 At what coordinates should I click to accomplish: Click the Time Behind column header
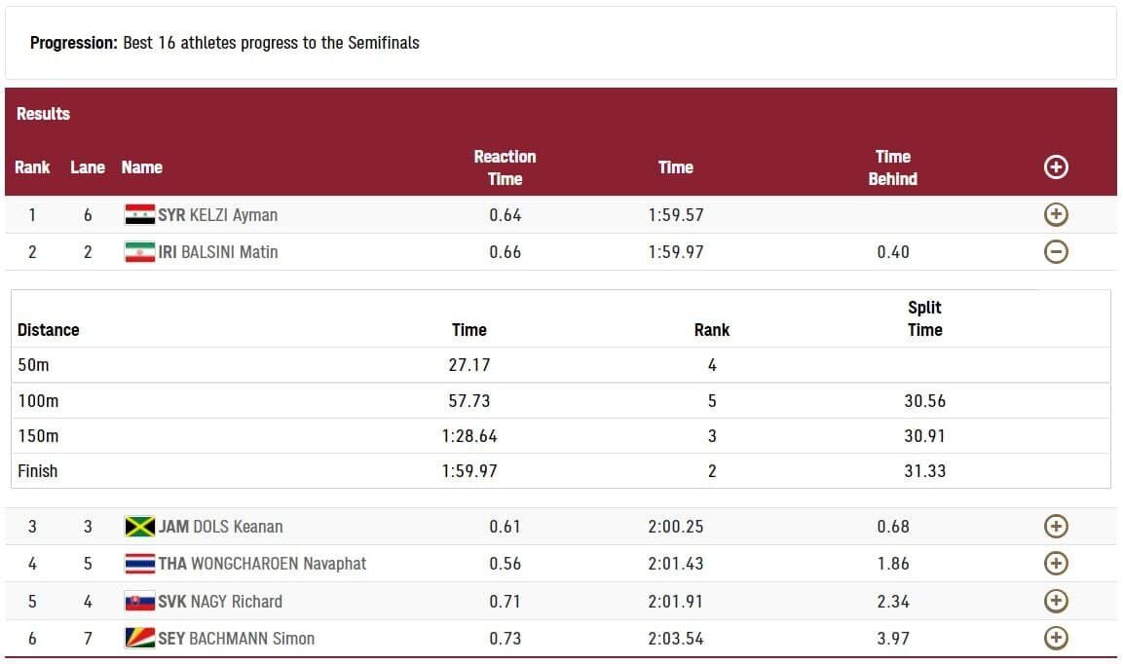(x=892, y=167)
